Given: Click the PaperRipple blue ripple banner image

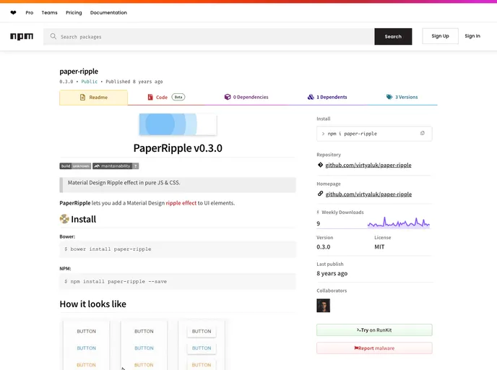Looking at the screenshot, I should pyautogui.click(x=178, y=124).
